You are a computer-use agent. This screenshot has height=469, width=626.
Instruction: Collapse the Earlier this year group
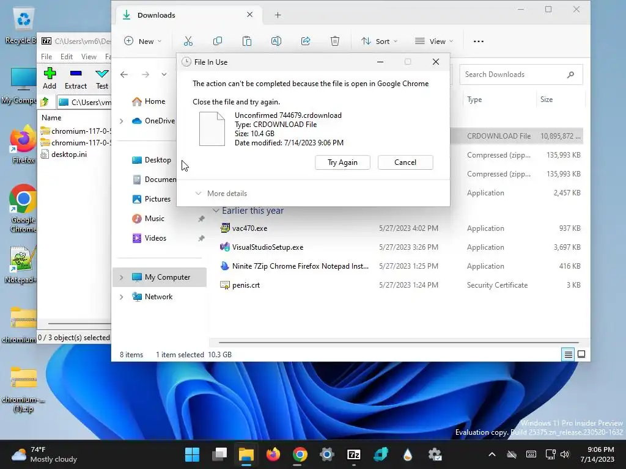coord(216,211)
